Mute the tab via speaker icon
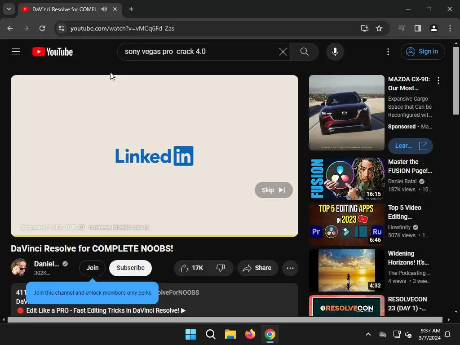The image size is (460, 345). click(x=104, y=9)
